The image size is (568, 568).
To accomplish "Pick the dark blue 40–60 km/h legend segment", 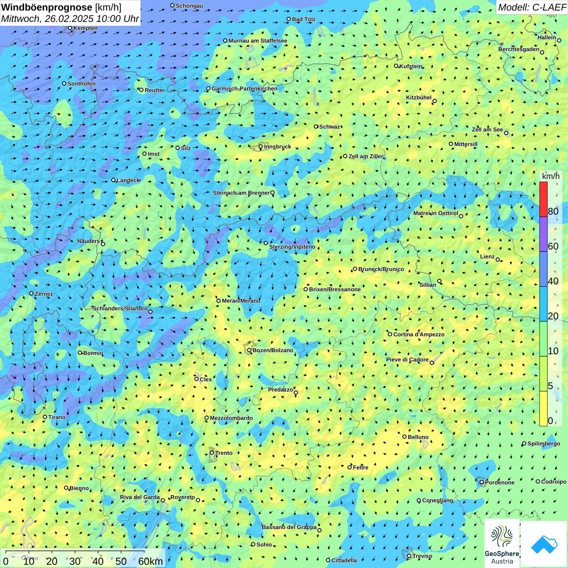I will tap(543, 269).
